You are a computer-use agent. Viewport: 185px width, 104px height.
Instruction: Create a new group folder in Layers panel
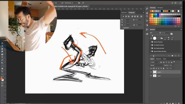173,103
